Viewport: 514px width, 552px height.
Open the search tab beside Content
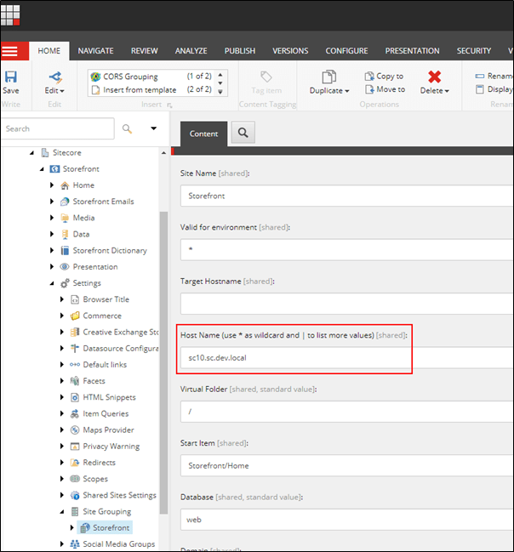[243, 133]
